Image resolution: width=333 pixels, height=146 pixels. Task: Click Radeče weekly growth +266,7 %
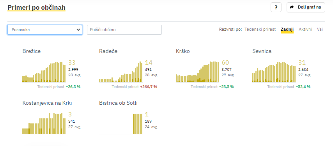pos(149,87)
